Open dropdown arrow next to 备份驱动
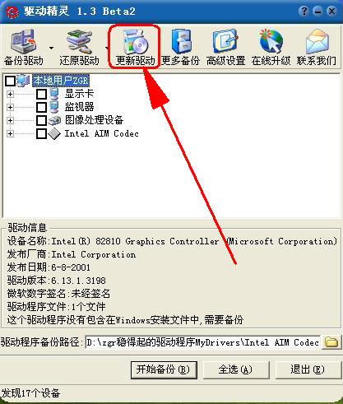The height and width of the screenshot is (404, 343). click(51, 48)
